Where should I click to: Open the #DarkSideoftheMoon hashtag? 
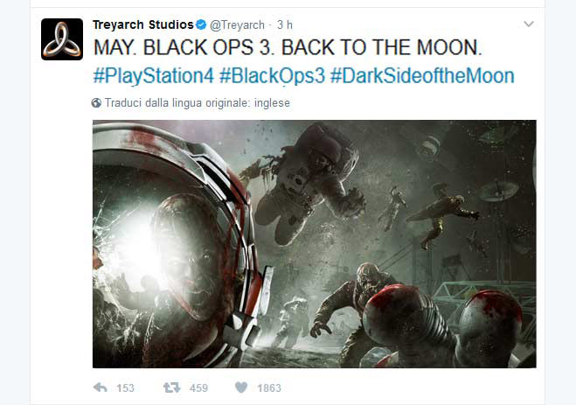[422, 76]
